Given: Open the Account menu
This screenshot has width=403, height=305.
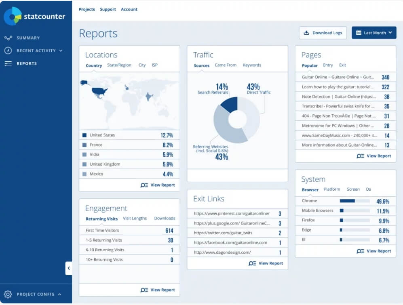Looking at the screenshot, I should (129, 9).
